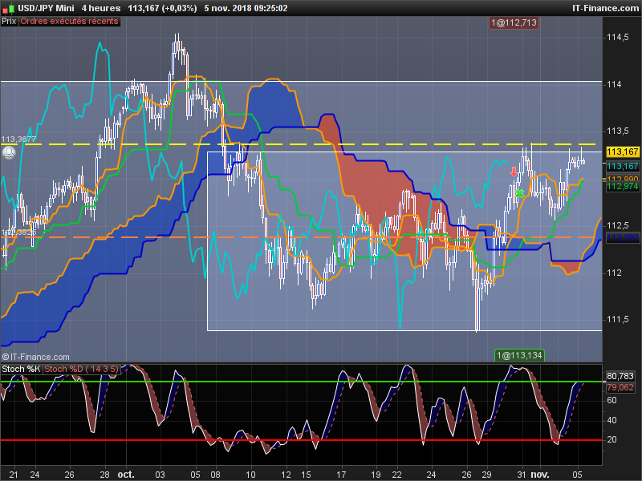Click the red sell arrow marker

click(514, 172)
